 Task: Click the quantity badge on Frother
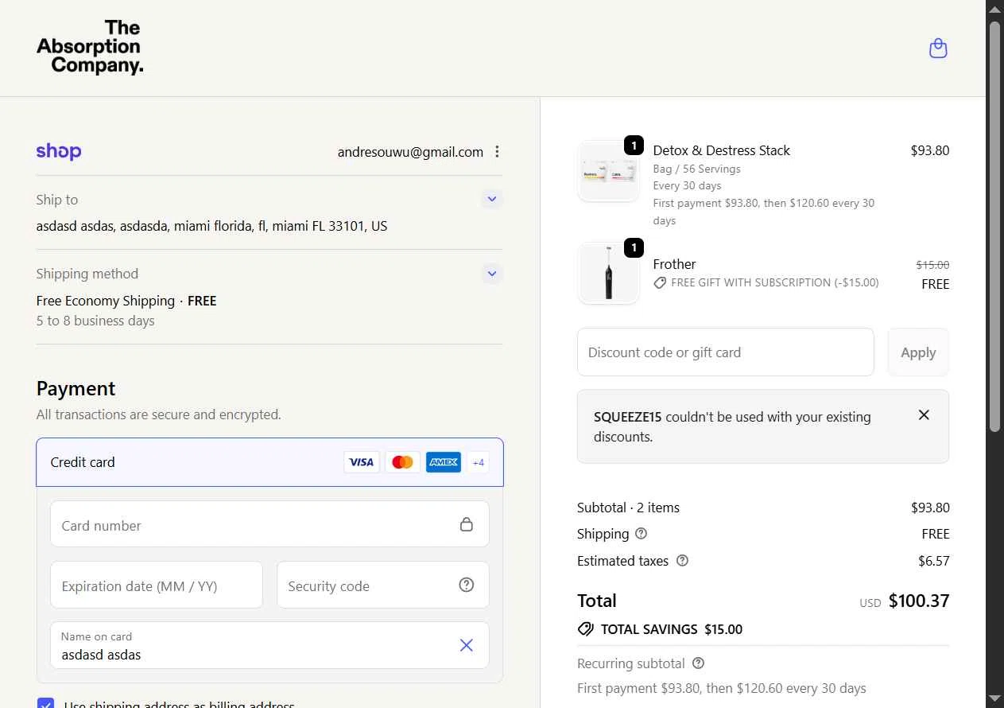point(634,248)
